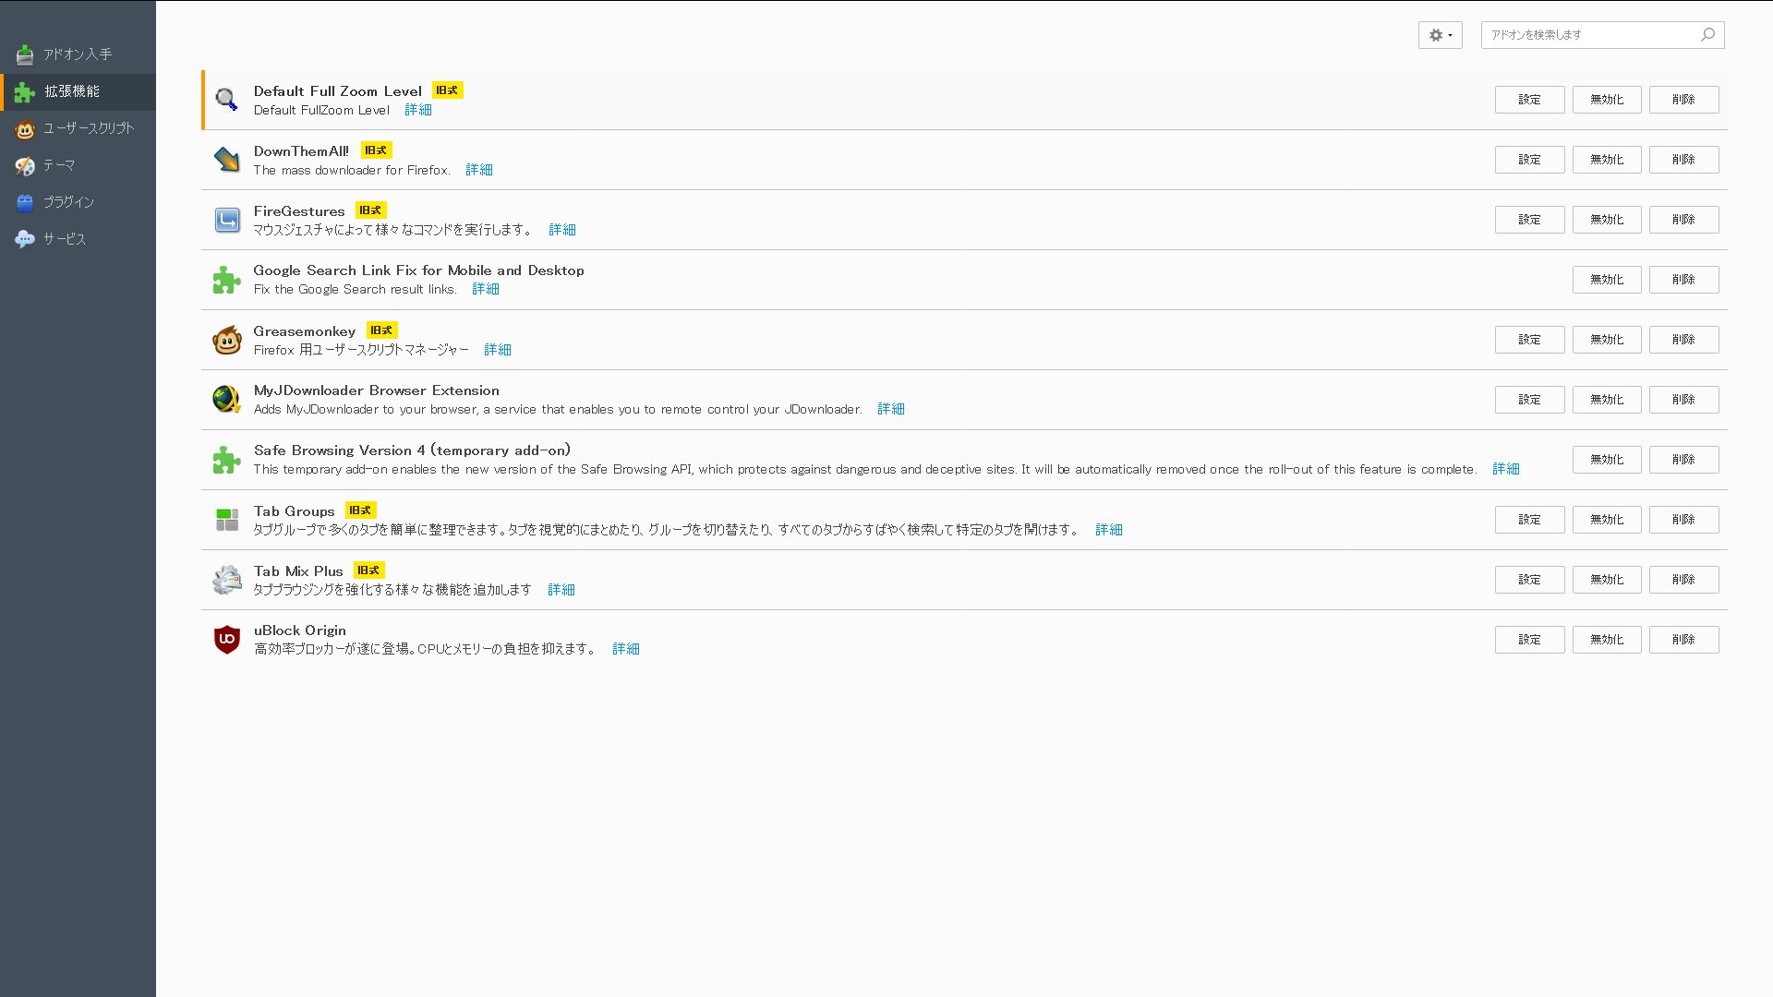The image size is (1773, 997).
Task: Open 設定 for Default Full Zoom Level
Action: point(1529,100)
